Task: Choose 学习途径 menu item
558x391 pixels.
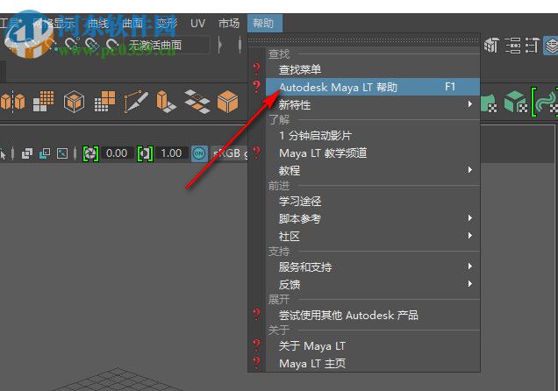Action: click(373, 201)
